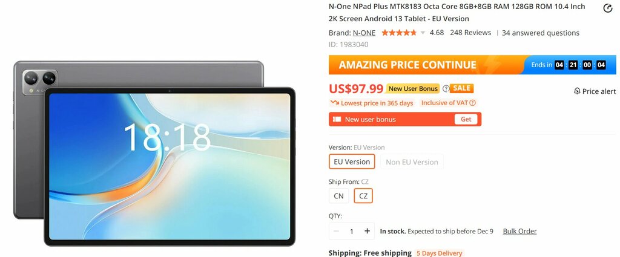Image resolution: width=620 pixels, height=257 pixels.
Task: Open the 248 Reviews section
Action: 470,33
